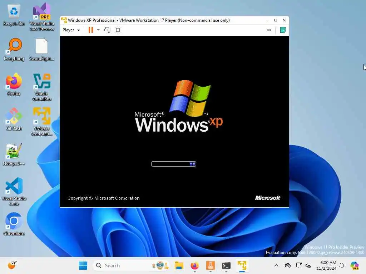366x274 pixels.
Task: Open the Player menu in VMware
Action: (71, 30)
